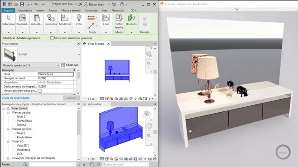Click the Help question mark icon
This screenshot has height=167, width=298.
[122, 4]
